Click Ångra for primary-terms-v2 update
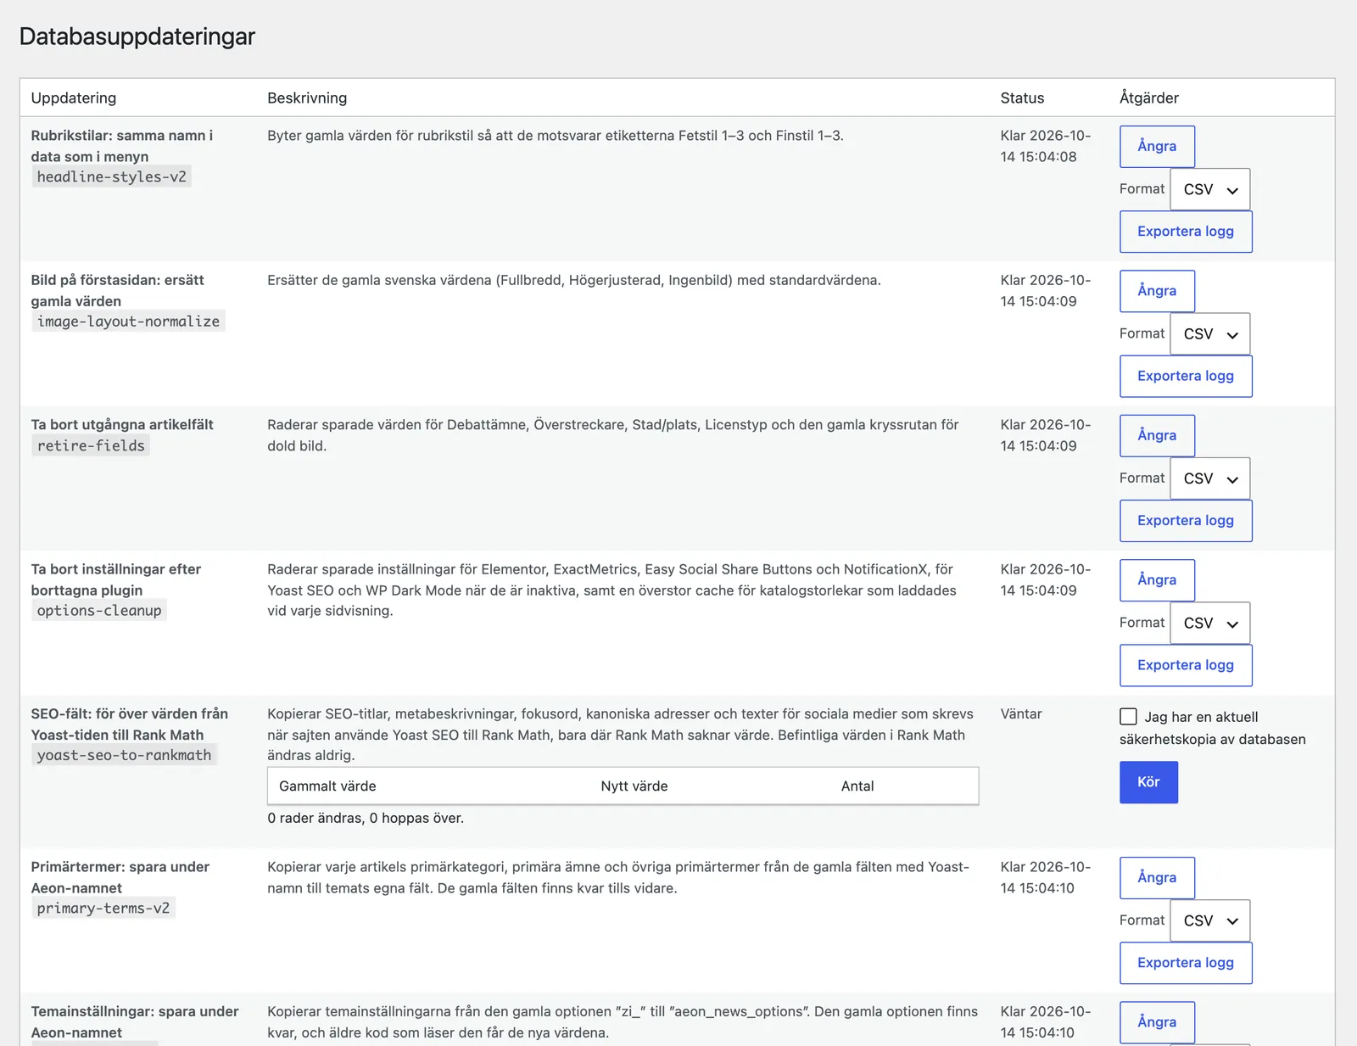The width and height of the screenshot is (1357, 1046). tap(1157, 877)
